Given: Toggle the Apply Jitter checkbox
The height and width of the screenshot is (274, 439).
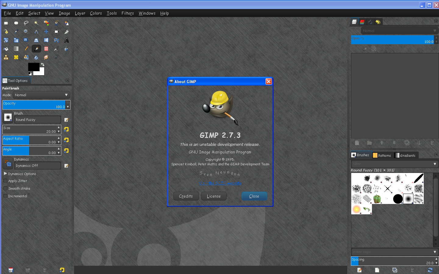Looking at the screenshot, I should click(5, 181).
